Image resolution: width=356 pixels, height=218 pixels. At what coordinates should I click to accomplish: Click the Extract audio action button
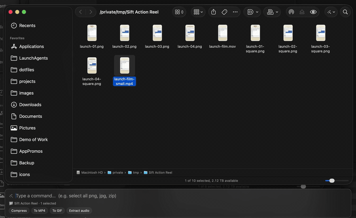point(79,210)
